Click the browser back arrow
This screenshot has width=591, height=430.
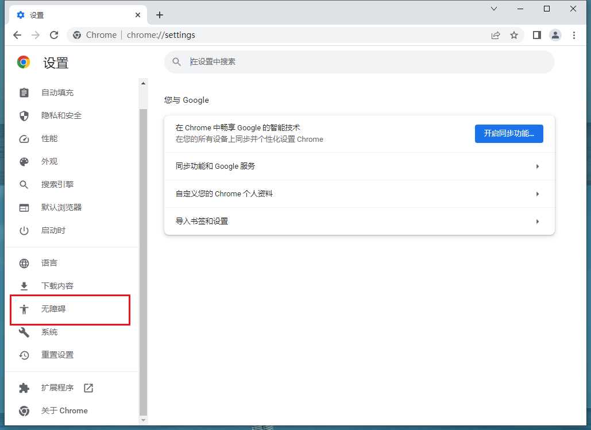(17, 35)
